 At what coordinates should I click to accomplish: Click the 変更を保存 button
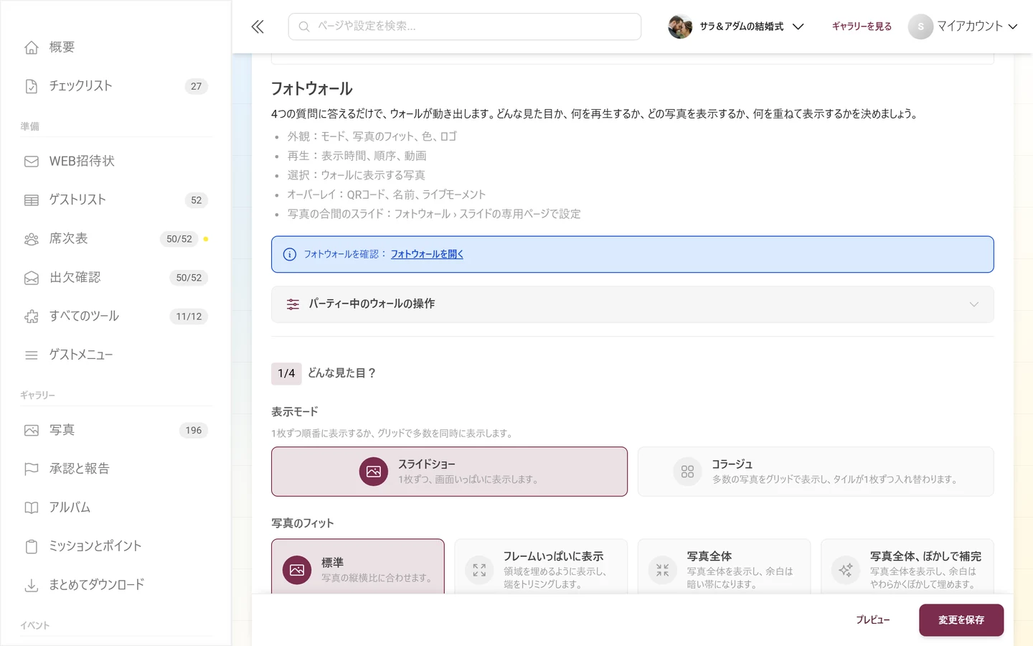(961, 620)
